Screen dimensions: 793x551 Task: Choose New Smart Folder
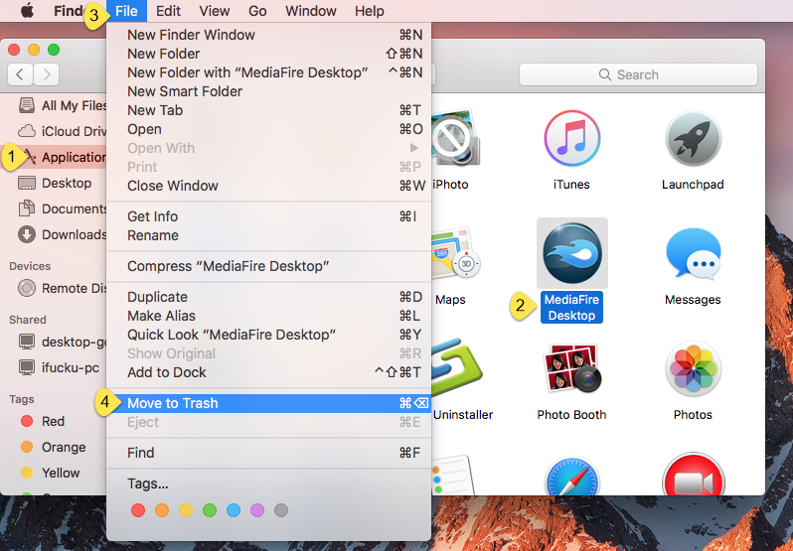[268, 91]
